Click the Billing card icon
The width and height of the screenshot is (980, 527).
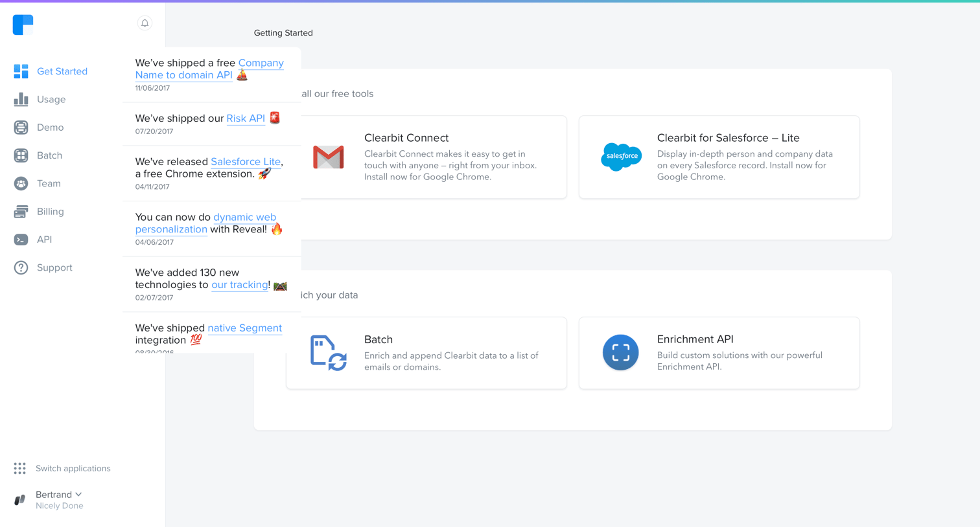click(x=21, y=212)
